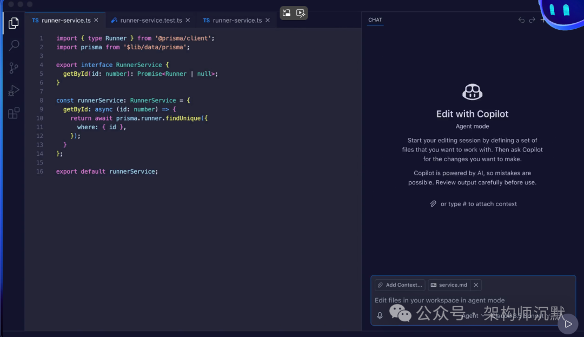Open the Explorer view in the activity bar
This screenshot has width=584, height=337.
14,23
